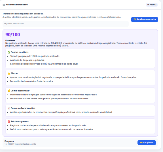Click the 'IA pronta para análise.' status box
Image resolution: width=163 pixels, height=152 pixels.
65,24
